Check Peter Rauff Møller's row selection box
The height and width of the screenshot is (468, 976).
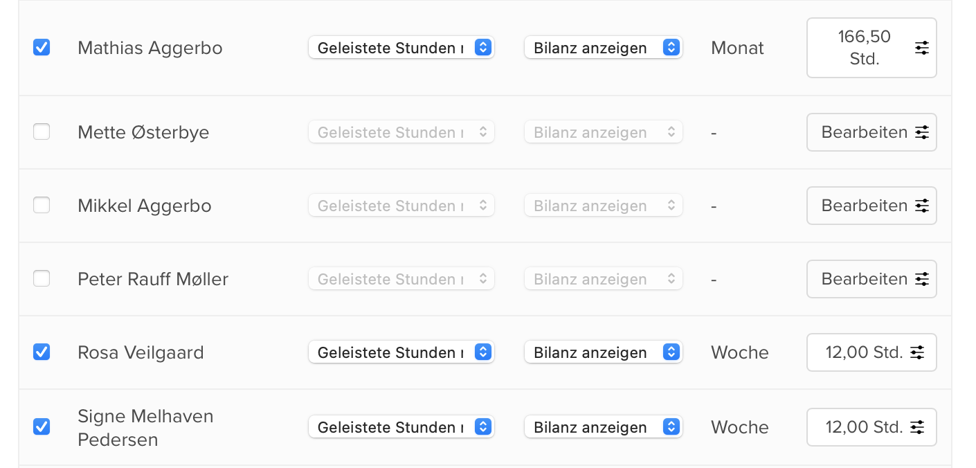[x=42, y=279]
